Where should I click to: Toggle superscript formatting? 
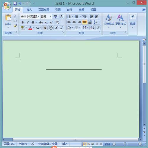51,22
